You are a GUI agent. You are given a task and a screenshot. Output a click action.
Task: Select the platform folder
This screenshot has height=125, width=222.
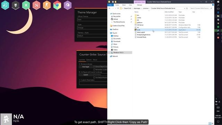tap(139, 23)
